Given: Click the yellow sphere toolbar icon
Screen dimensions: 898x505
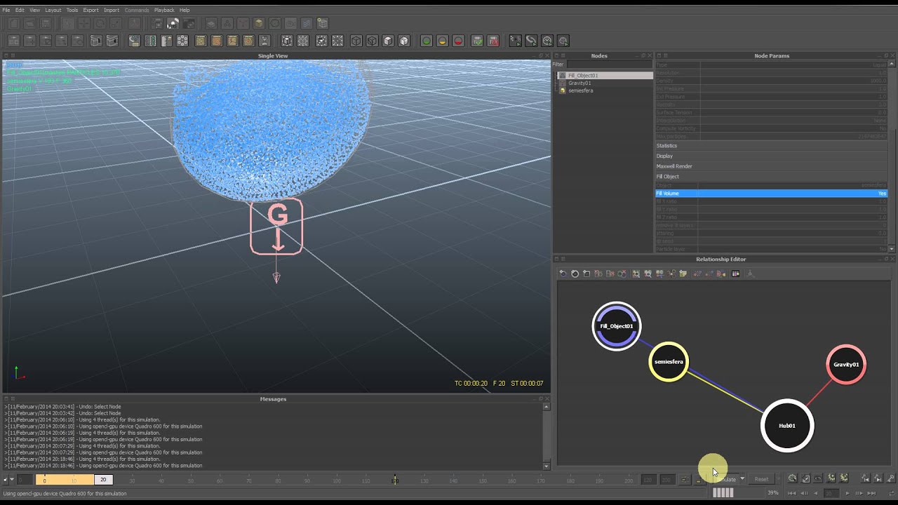Looking at the screenshot, I should [442, 41].
